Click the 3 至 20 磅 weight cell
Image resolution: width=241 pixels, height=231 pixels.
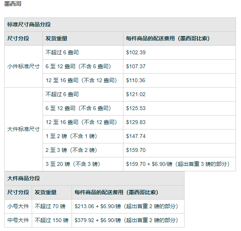(x=73, y=164)
